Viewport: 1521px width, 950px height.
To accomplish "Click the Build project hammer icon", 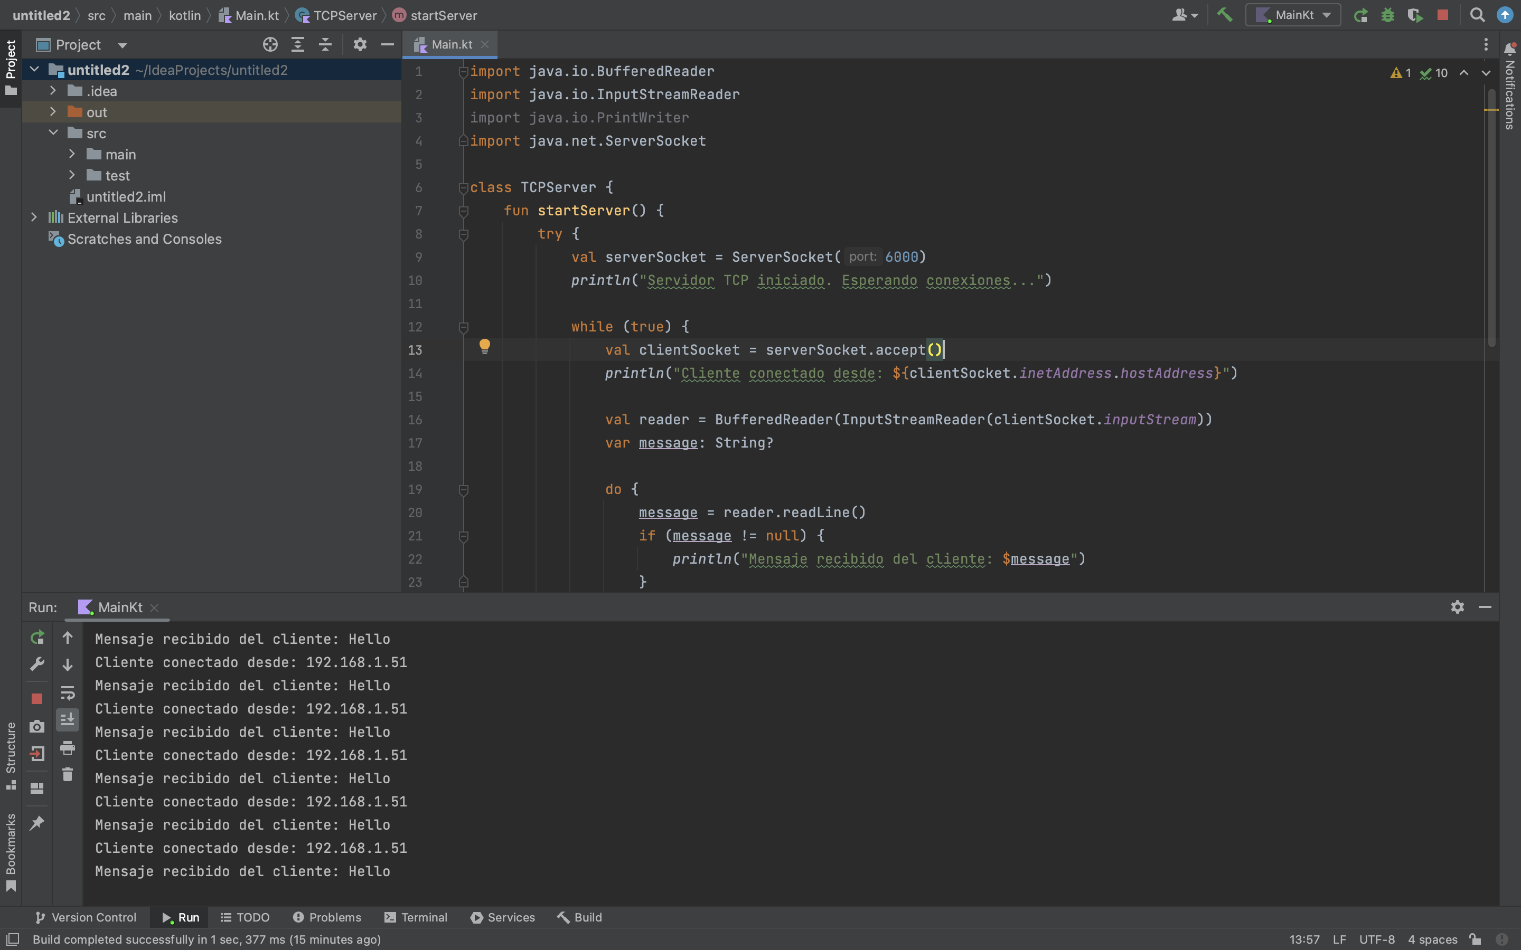I will pos(1224,15).
